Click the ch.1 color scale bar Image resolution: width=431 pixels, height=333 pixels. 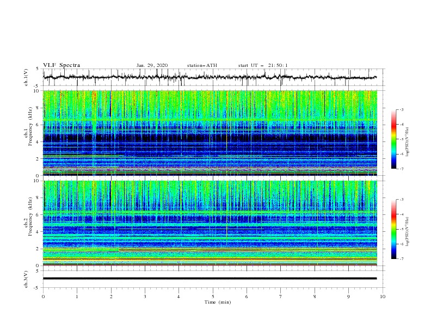pos(394,139)
